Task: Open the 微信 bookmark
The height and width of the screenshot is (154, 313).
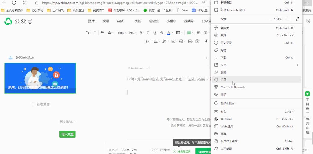Action: [x=158, y=10]
